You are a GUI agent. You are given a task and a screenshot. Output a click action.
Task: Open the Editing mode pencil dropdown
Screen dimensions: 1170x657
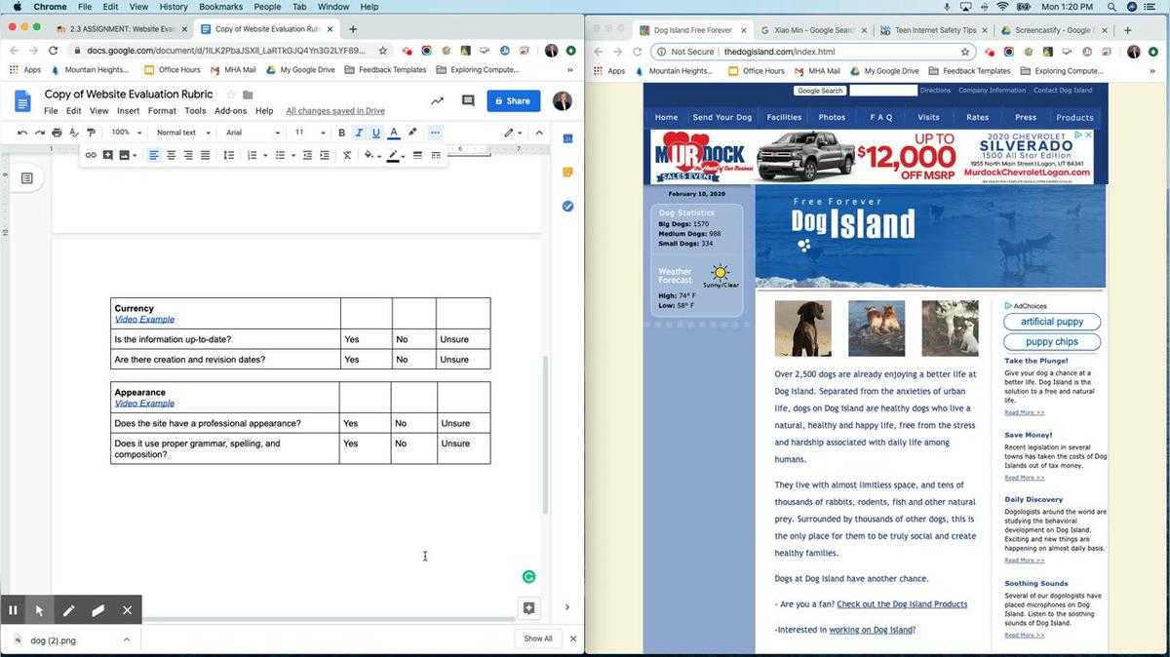tap(513, 133)
